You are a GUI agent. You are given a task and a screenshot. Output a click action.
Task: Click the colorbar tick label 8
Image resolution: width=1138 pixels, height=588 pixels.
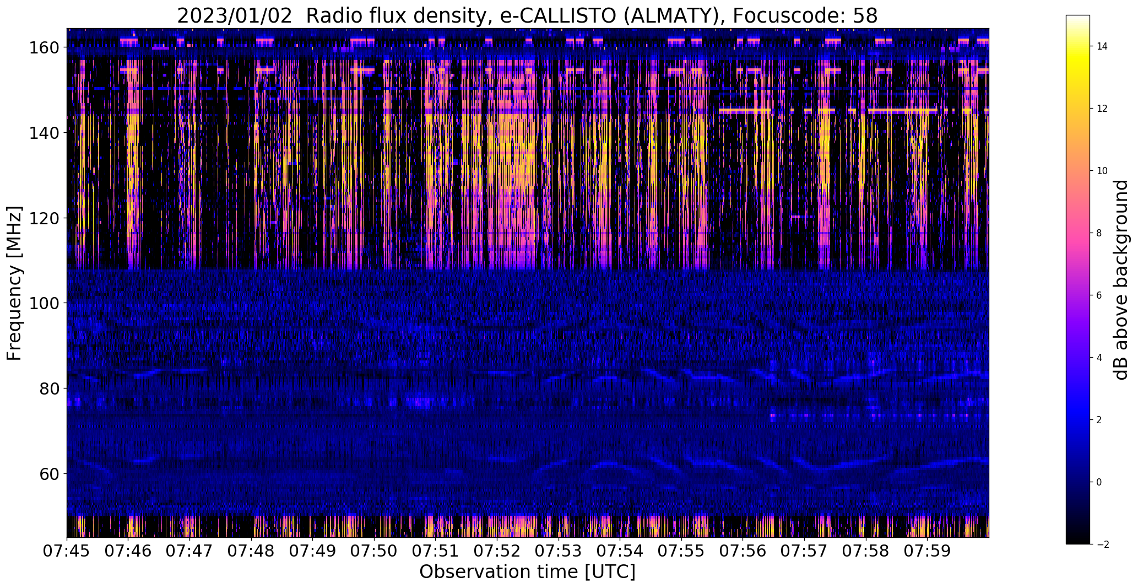(1099, 233)
